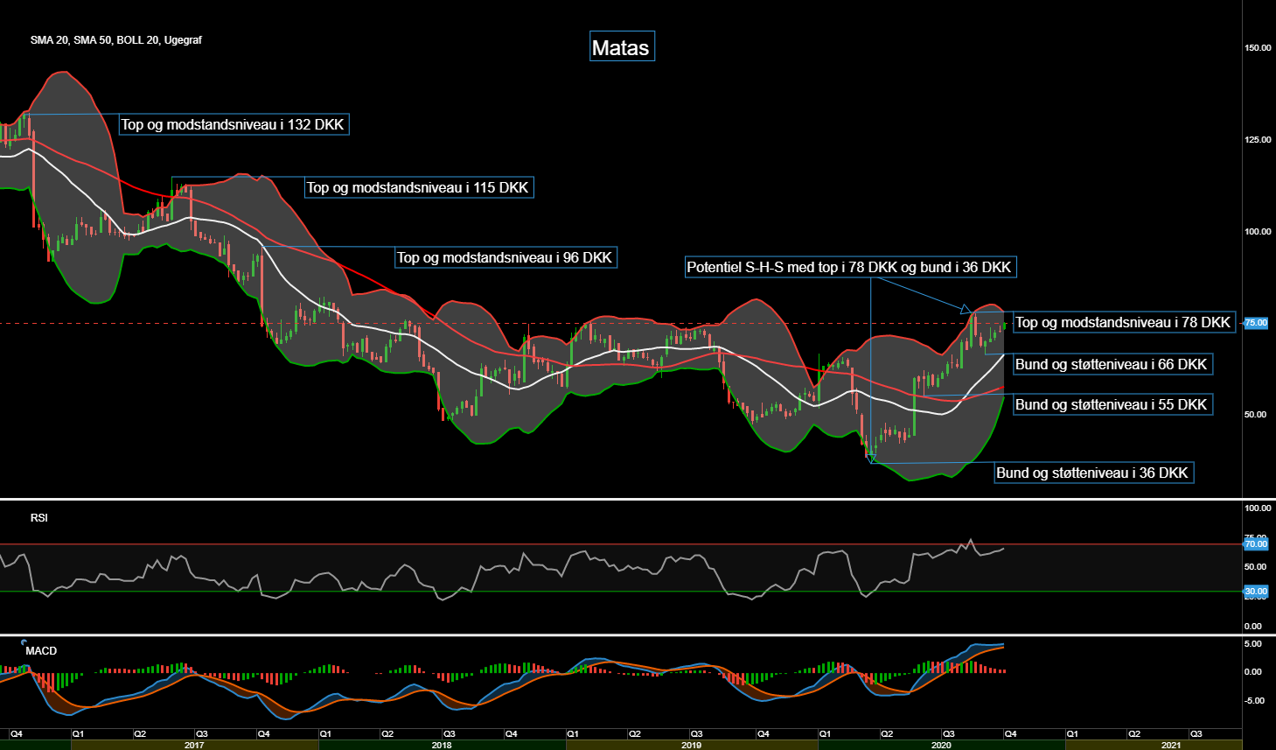Click the 0.00 value on the RSI axis
This screenshot has height=750, width=1276.
click(1252, 626)
